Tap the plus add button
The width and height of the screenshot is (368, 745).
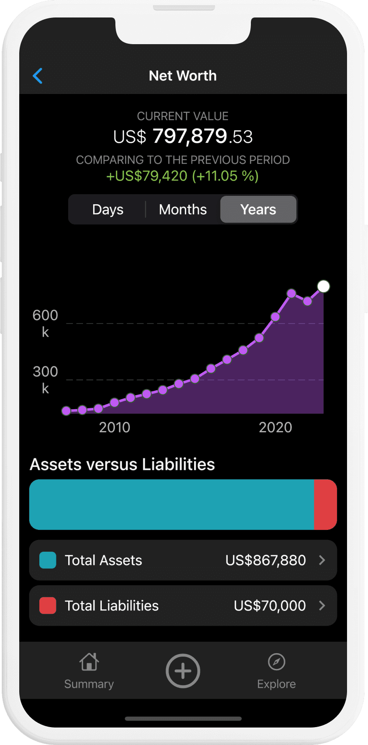(183, 671)
